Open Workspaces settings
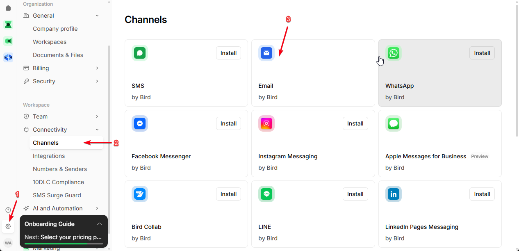The image size is (519, 251). click(x=50, y=42)
